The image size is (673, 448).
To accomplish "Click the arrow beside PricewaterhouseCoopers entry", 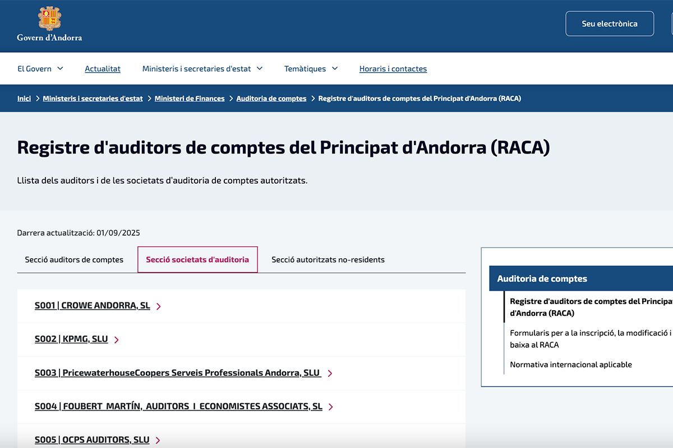I will pos(330,373).
